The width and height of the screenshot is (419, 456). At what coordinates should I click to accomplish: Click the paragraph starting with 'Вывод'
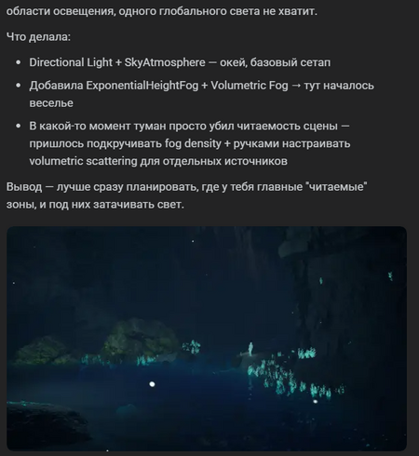pyautogui.click(x=187, y=195)
